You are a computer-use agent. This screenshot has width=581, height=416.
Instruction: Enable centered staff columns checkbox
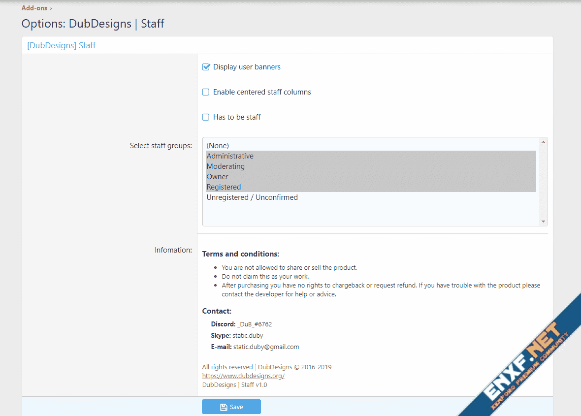pyautogui.click(x=206, y=92)
